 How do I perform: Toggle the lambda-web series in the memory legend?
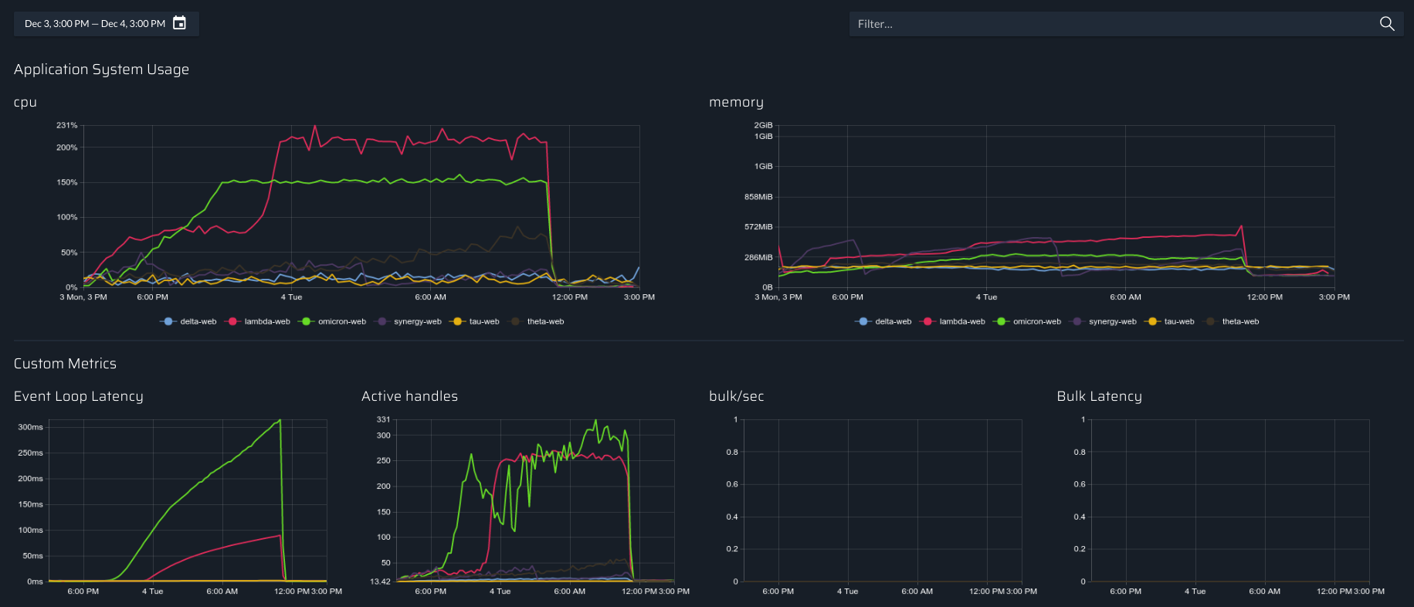[x=962, y=321]
